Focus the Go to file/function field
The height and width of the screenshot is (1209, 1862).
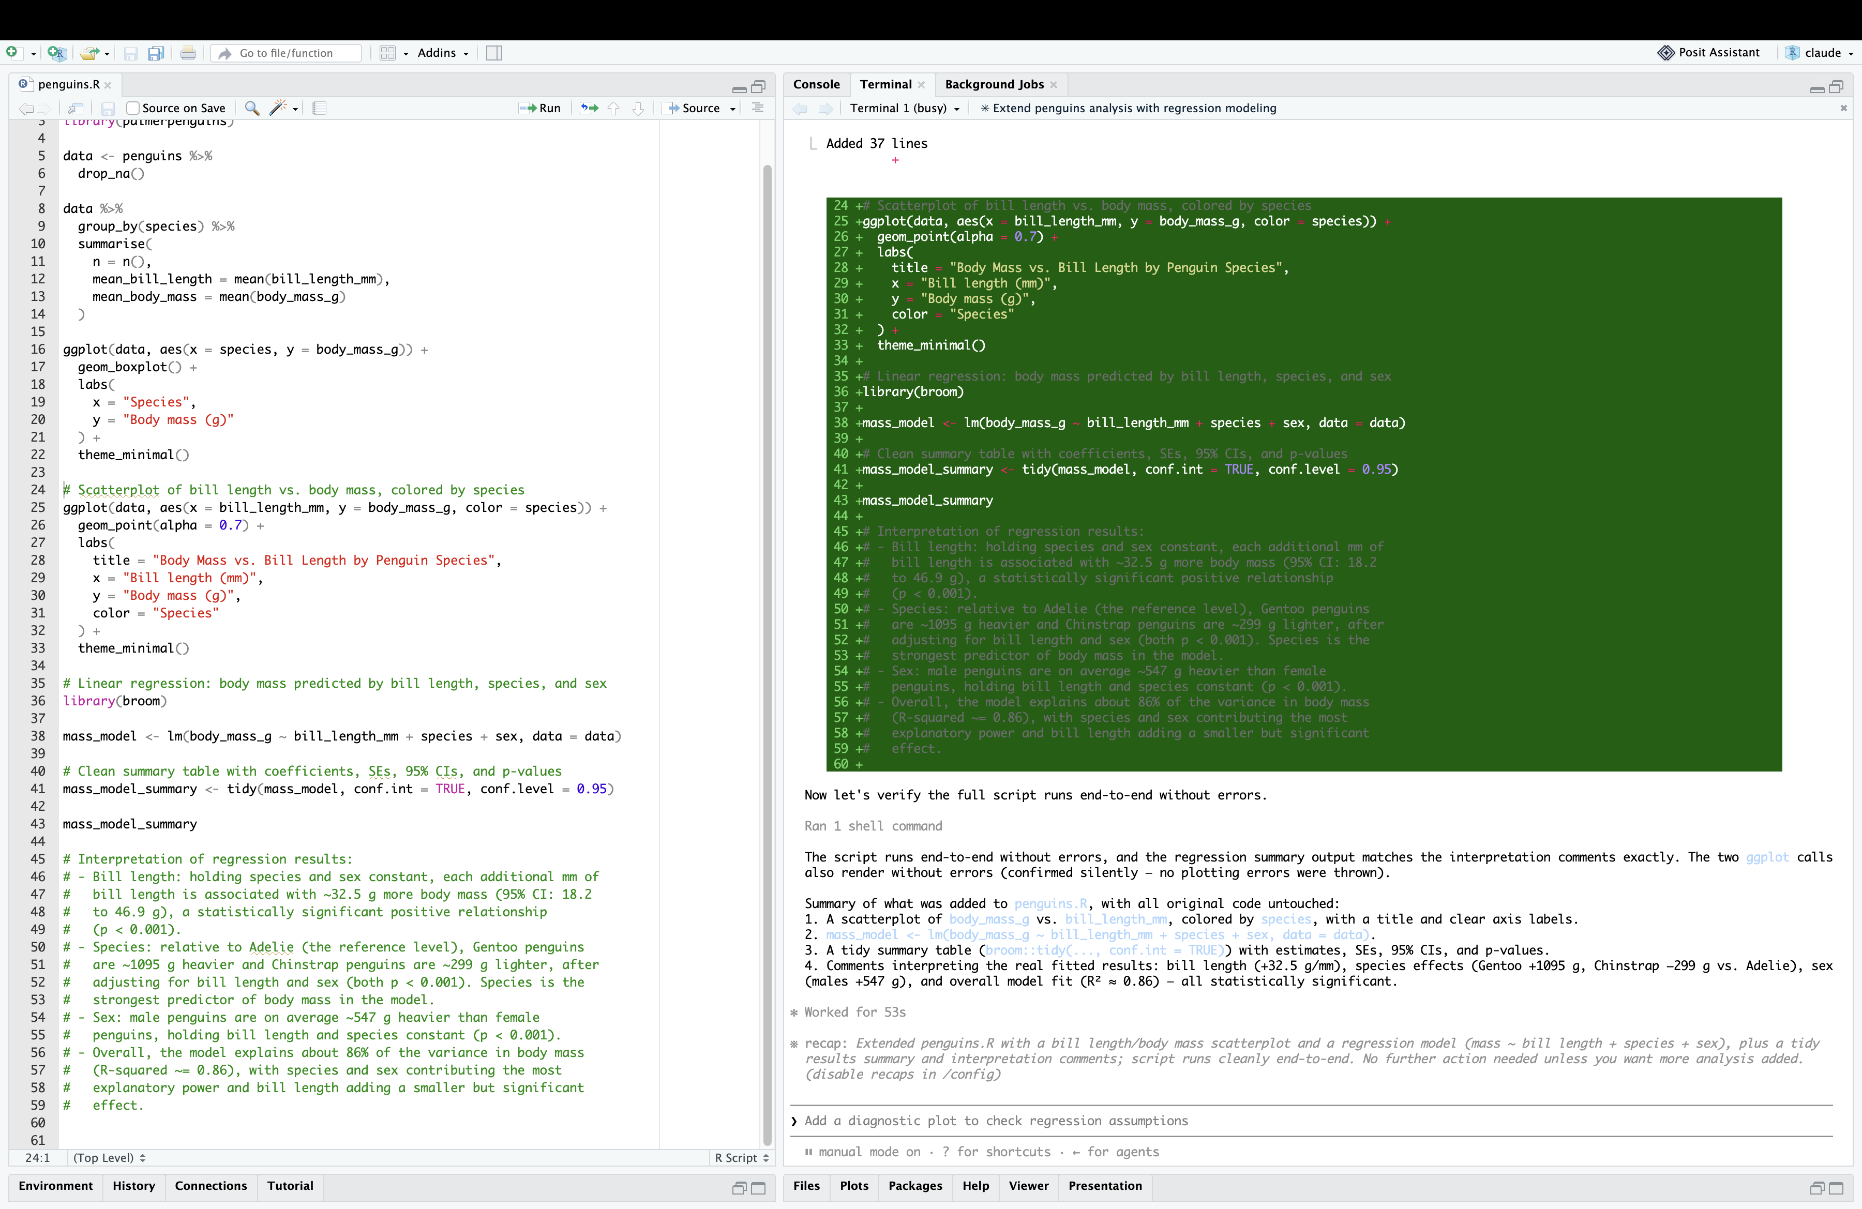click(287, 53)
